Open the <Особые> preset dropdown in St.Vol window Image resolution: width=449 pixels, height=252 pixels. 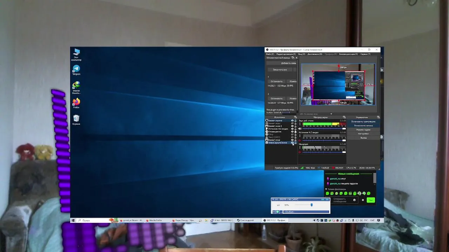pyautogui.click(x=306, y=212)
